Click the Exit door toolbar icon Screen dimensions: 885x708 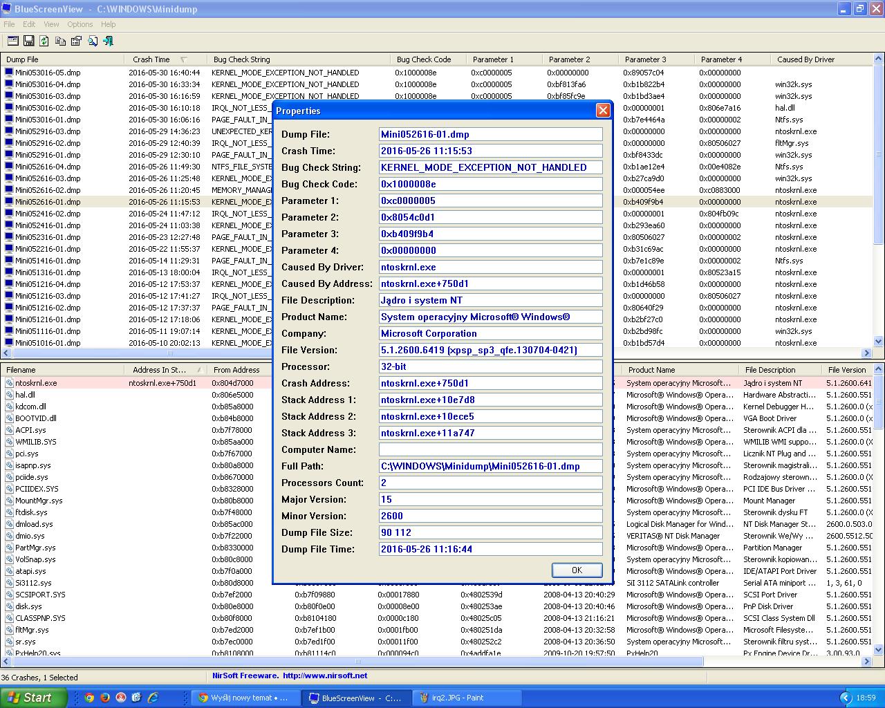(x=109, y=41)
